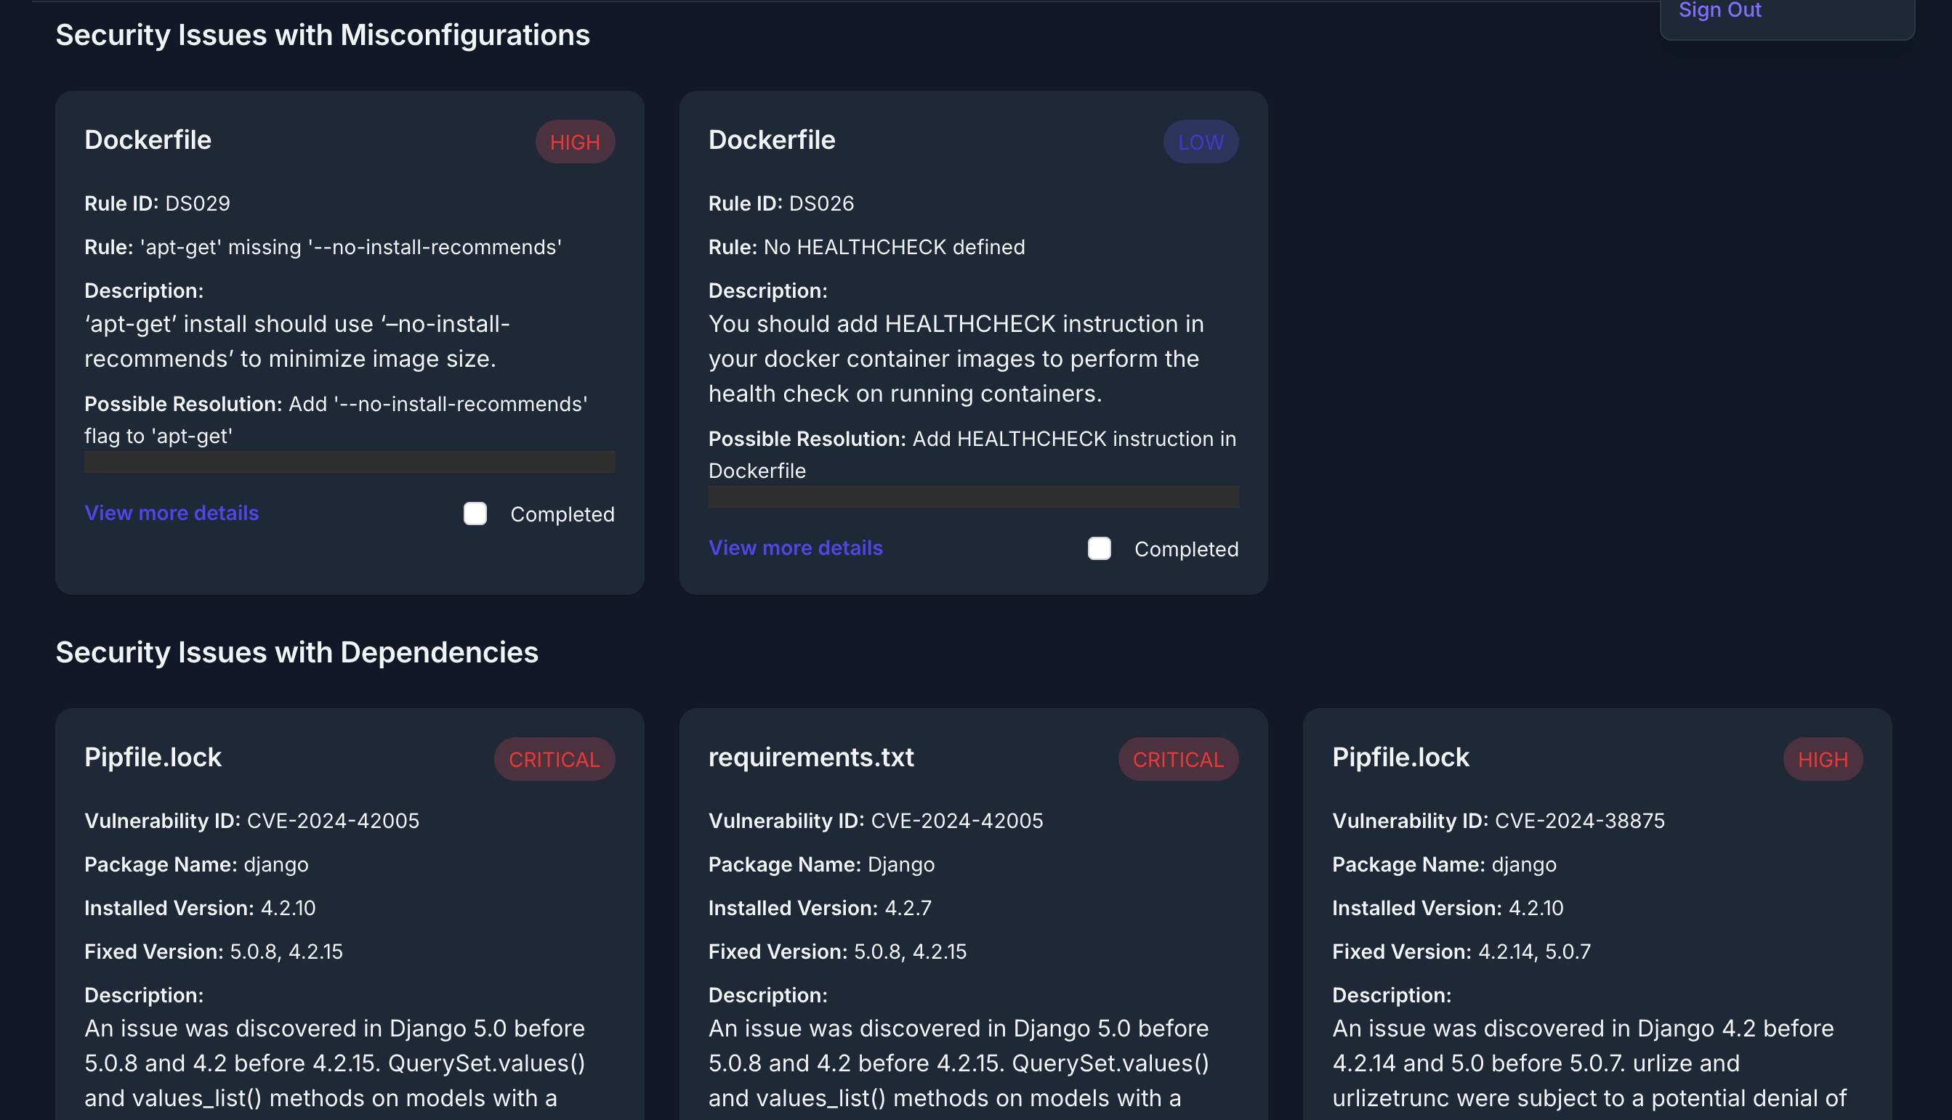Click the progress bar under DS029 resolution

tap(349, 462)
